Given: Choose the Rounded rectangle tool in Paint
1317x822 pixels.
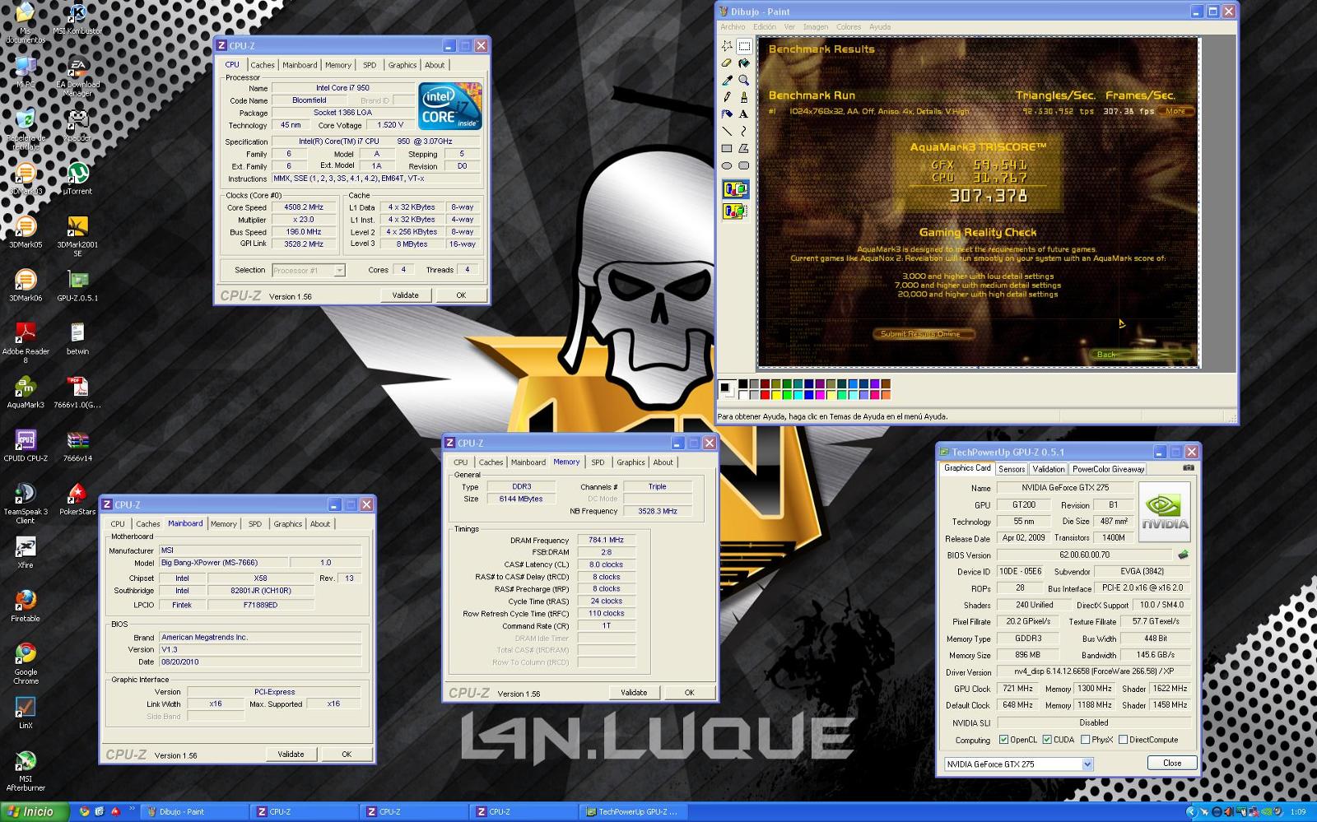Looking at the screenshot, I should click(x=744, y=165).
